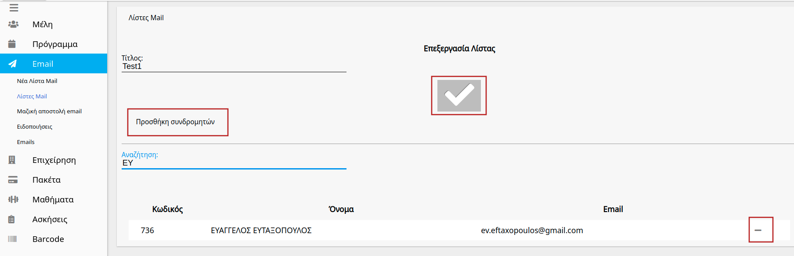
Task: Click the clipboard icon beside Ασκήσεις
Action: [x=12, y=219]
